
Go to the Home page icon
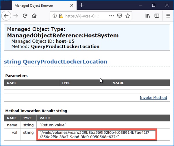click(34, 16)
